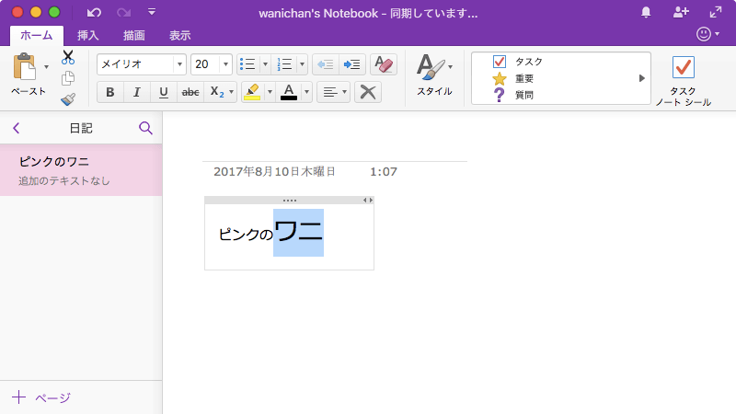Click the note container width arrows
This screenshot has height=414, width=736.
368,200
